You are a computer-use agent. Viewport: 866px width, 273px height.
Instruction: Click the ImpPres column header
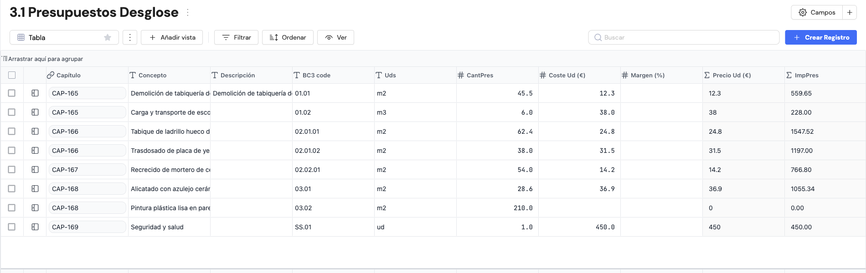(825, 75)
